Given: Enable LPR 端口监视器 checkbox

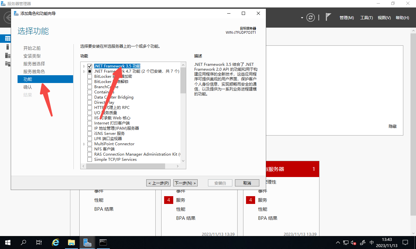Looking at the screenshot, I should (90, 139).
